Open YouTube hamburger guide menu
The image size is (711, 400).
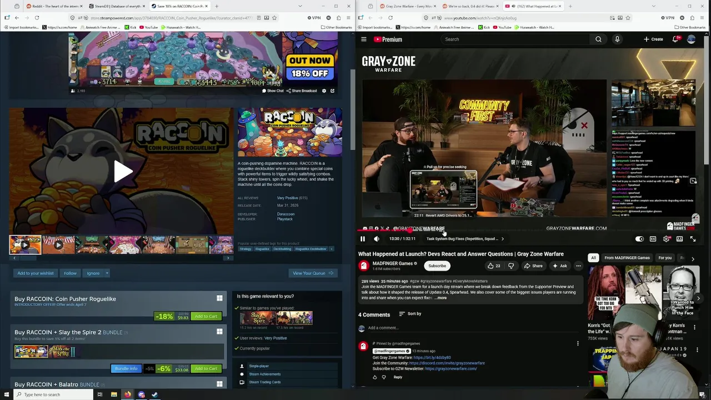click(x=364, y=39)
